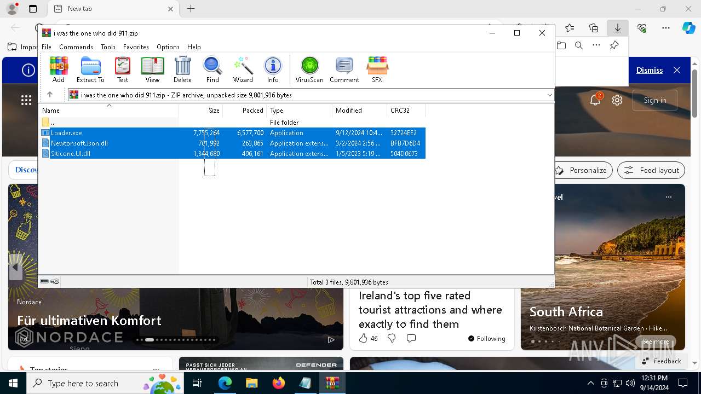Open Edge Settings and more menu
This screenshot has height=394, width=701.
666,28
